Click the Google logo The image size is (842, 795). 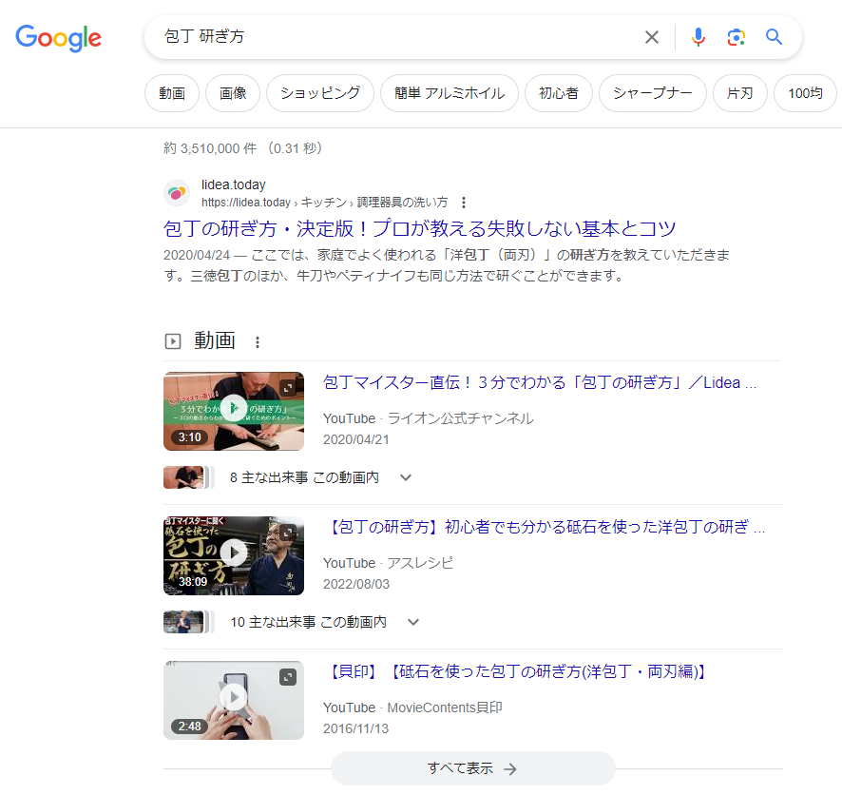click(58, 38)
